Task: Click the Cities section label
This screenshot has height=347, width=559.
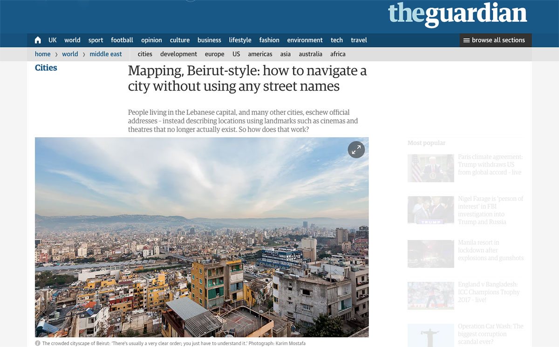Action: coord(46,68)
